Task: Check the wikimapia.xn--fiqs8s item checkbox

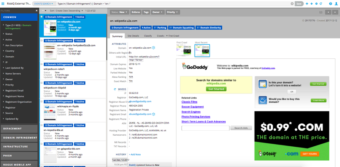Action: click(42, 101)
